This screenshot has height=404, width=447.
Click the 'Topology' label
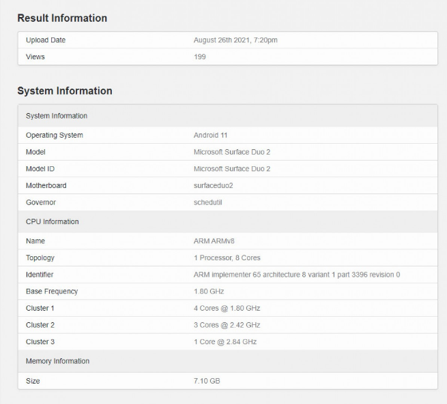(x=40, y=258)
